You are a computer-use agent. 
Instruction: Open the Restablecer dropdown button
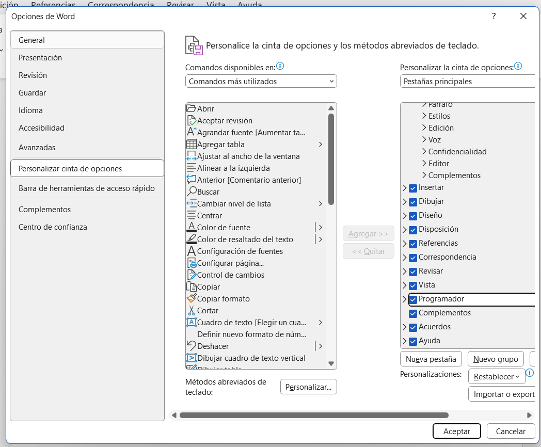point(496,377)
